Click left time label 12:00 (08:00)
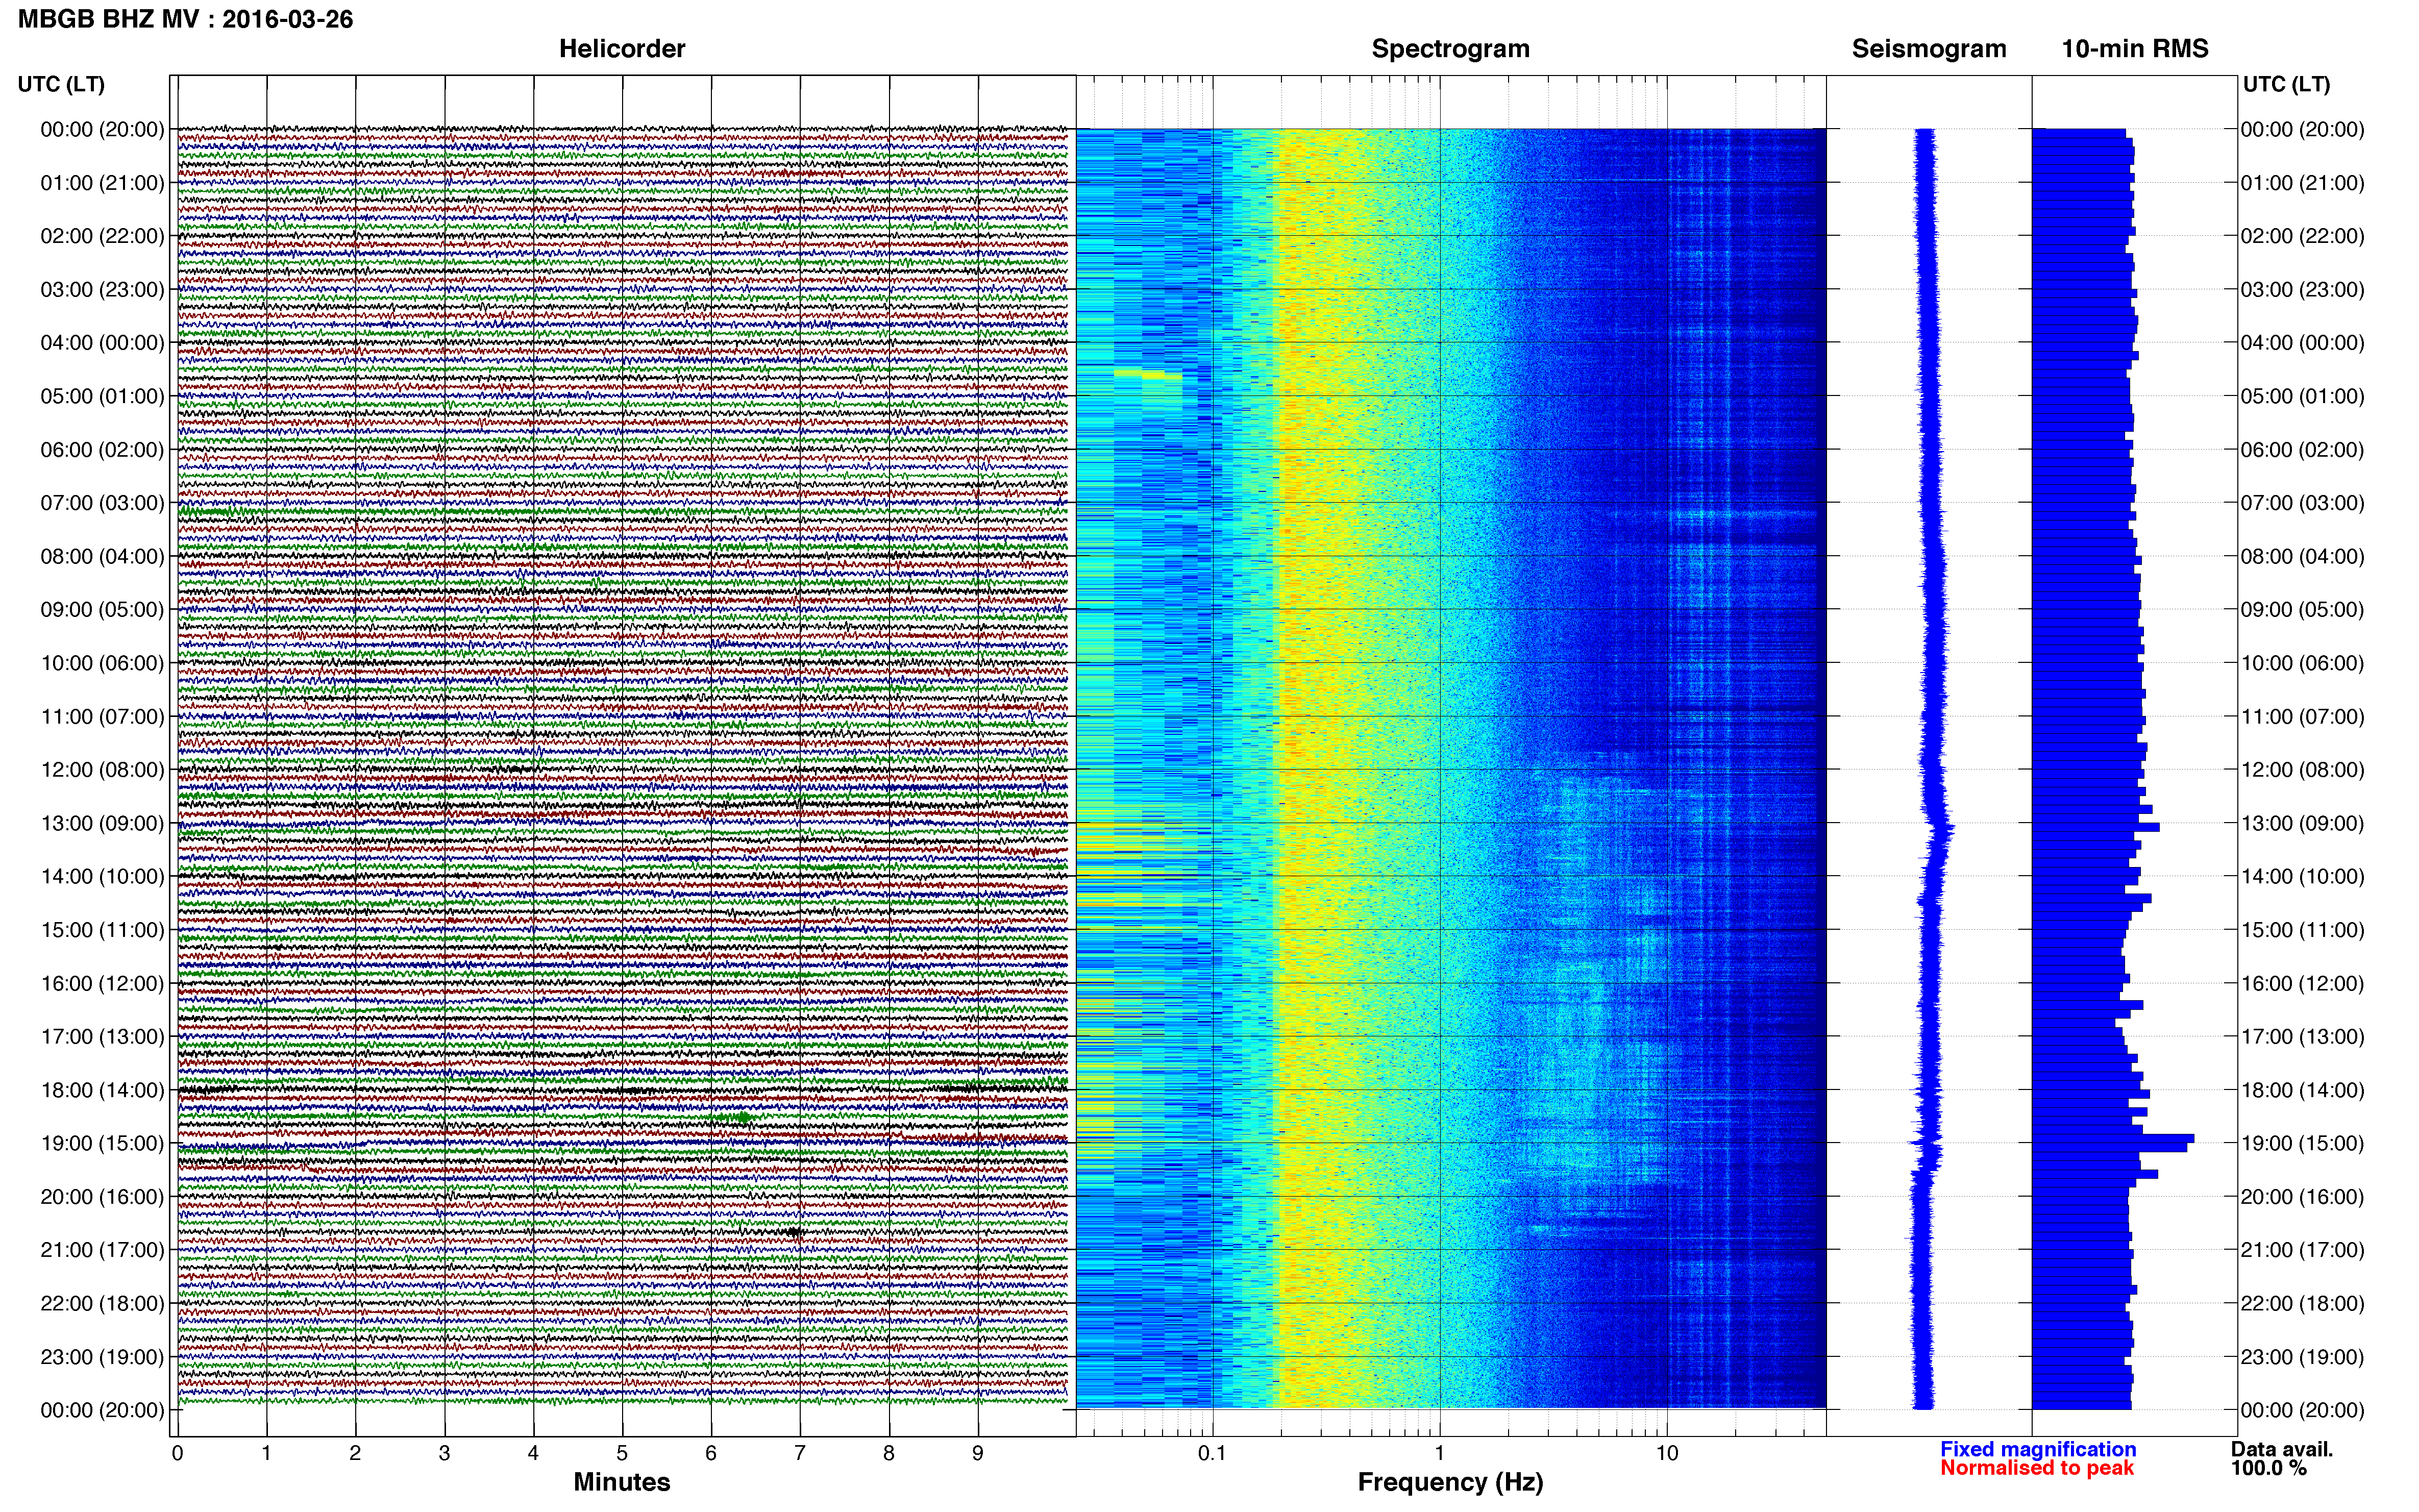Image resolution: width=2419 pixels, height=1512 pixels. (102, 770)
